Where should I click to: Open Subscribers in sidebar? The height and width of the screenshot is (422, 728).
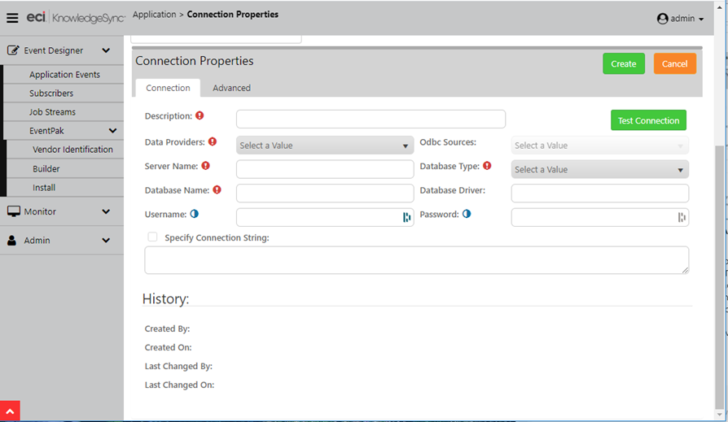[51, 94]
